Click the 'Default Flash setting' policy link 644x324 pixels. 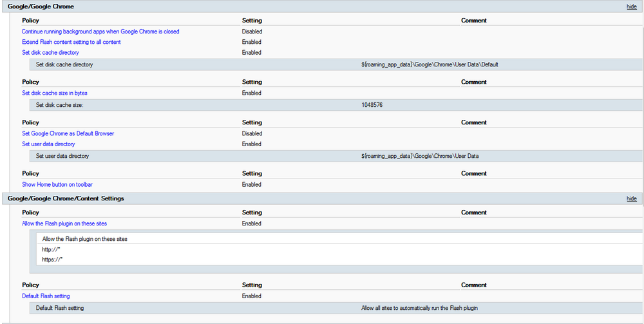[x=46, y=296]
